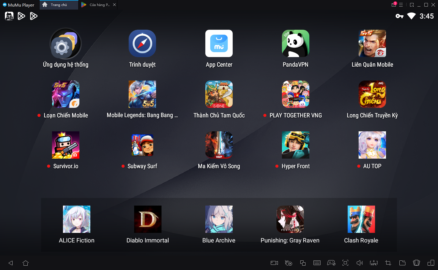Open the screen recorder camera tool

[274, 263]
